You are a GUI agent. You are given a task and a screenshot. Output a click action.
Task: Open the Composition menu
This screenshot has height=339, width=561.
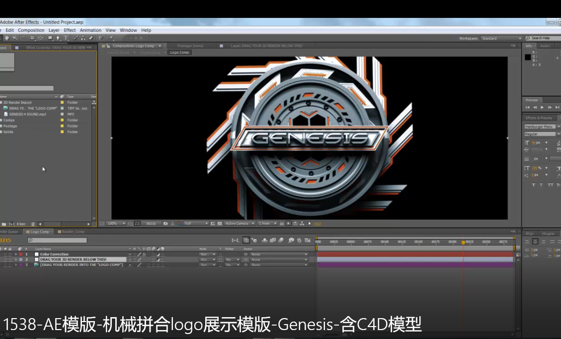pos(31,30)
